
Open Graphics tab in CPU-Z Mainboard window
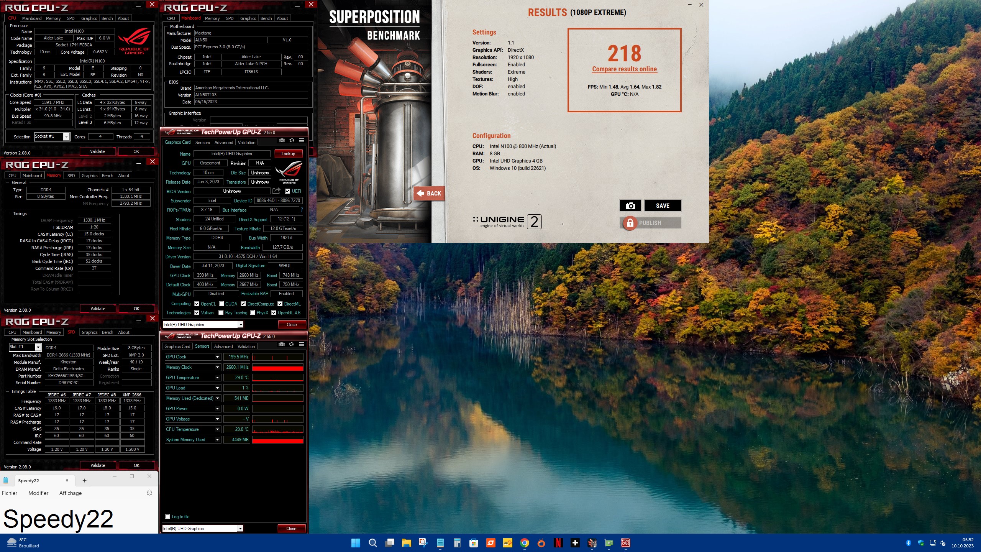(x=248, y=18)
